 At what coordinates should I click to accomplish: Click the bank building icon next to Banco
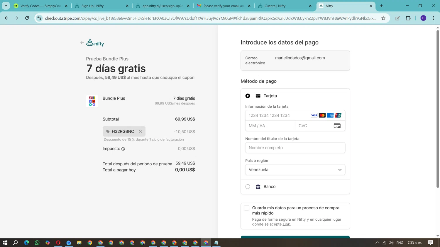(258, 187)
